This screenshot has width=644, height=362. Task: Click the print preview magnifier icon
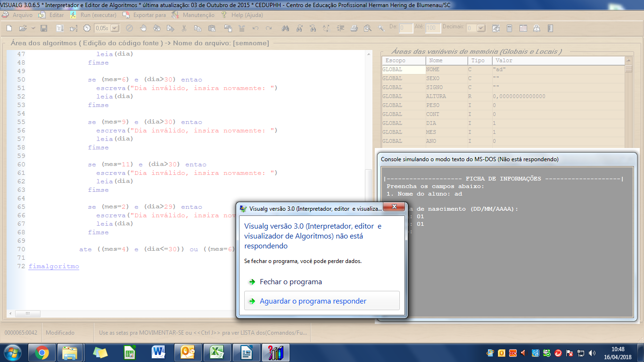click(368, 28)
